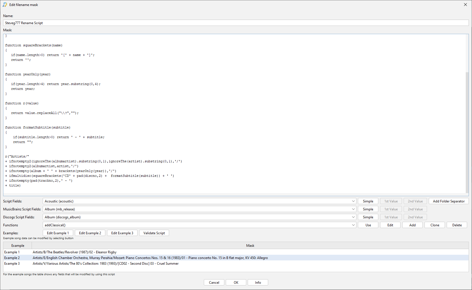Open Edit Example 1
This screenshot has width=472, height=290.
[x=58, y=233]
